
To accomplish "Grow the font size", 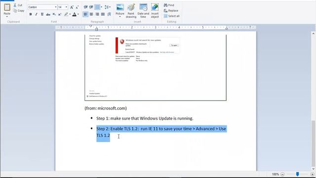I will 72,7.
